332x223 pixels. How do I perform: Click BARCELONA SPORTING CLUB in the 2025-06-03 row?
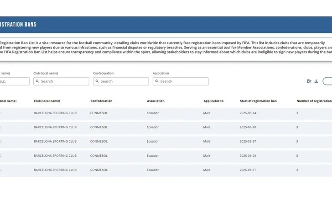55,156
